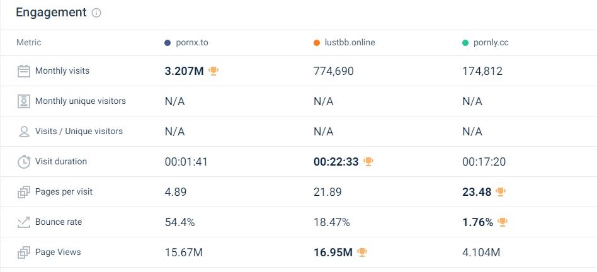
Task: Click the trophy beside 00:22:33 duration
Action: point(368,162)
